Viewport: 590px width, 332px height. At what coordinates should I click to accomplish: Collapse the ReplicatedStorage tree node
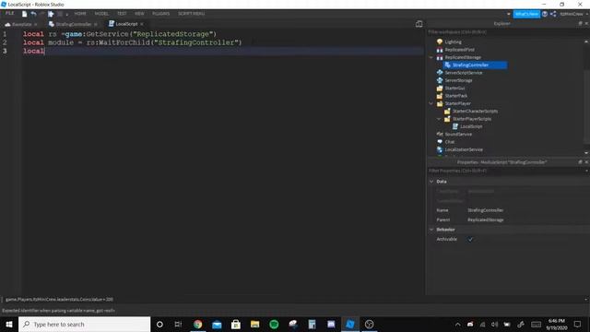click(x=431, y=57)
